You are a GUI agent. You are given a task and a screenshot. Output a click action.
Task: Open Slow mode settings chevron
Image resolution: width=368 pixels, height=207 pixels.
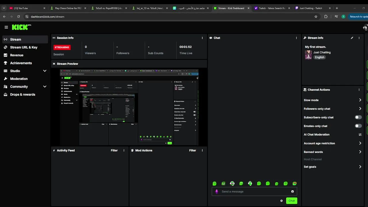[x=360, y=100]
